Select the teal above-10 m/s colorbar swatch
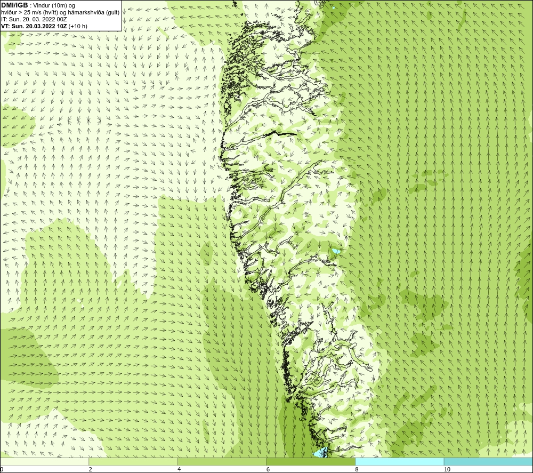This screenshot has height=473, width=533. coord(488,461)
